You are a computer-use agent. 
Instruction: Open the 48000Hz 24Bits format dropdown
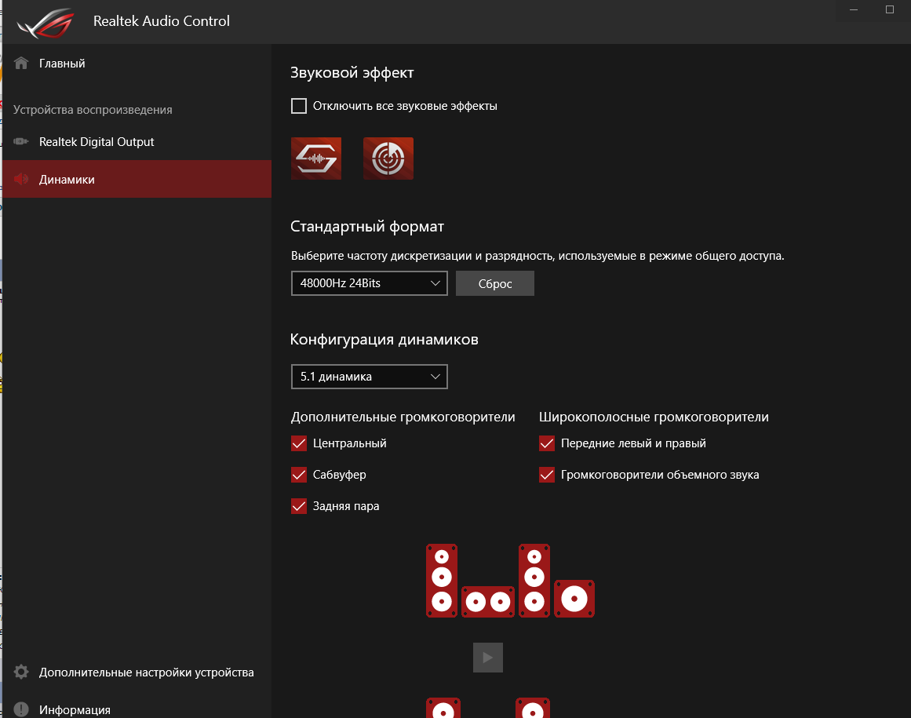[x=369, y=283]
